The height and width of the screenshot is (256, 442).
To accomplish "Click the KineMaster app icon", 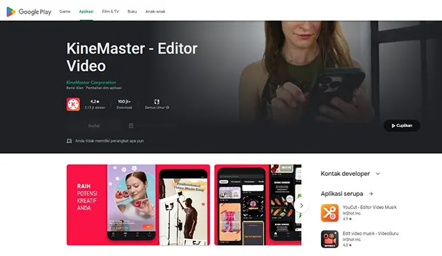I will [x=73, y=104].
